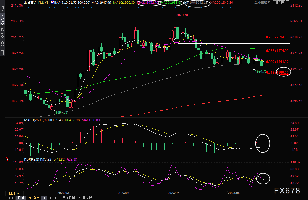
Task: Click the MA indicator chart icon
Action: pos(53,2)
